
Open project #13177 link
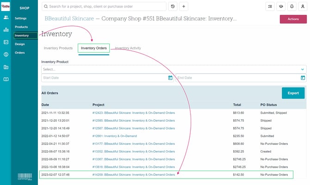point(134,144)
